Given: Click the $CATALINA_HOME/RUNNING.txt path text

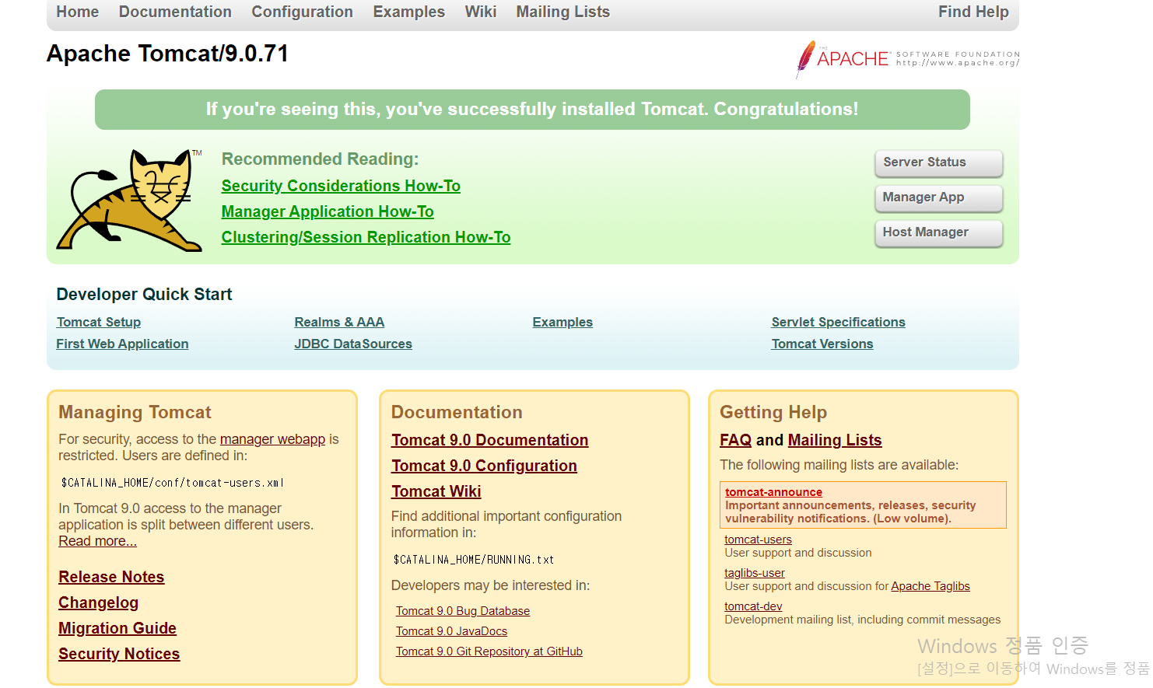Looking at the screenshot, I should 474,560.
